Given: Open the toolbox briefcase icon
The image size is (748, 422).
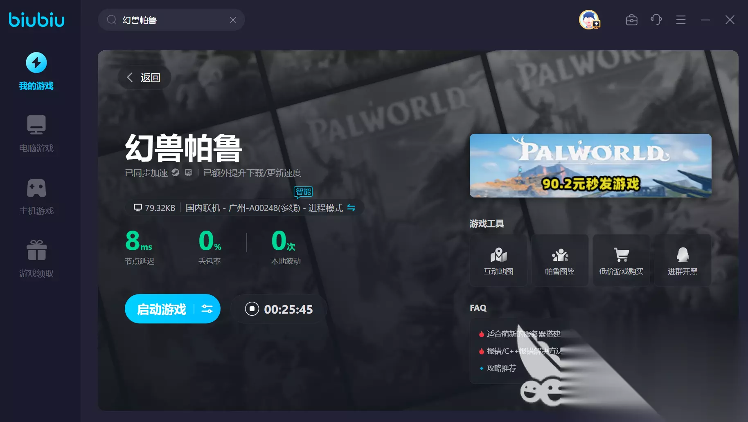Looking at the screenshot, I should [632, 20].
